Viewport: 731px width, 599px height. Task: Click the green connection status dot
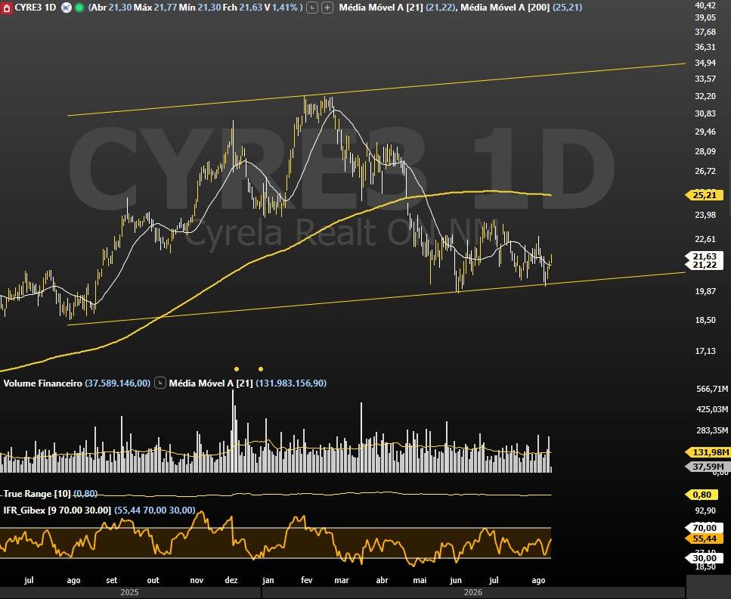[79, 8]
